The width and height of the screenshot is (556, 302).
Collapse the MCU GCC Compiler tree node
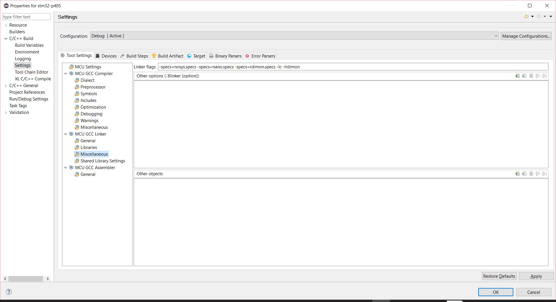66,74
